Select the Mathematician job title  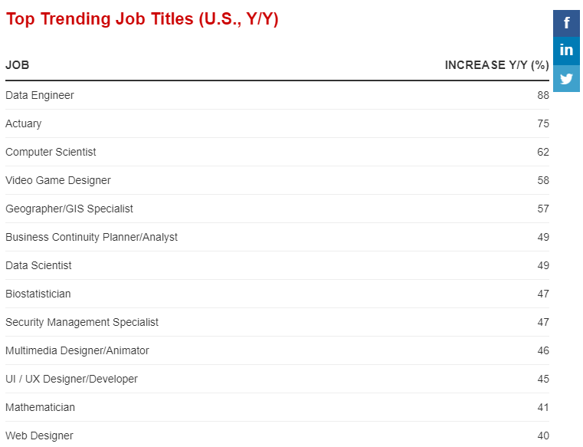tap(40, 407)
